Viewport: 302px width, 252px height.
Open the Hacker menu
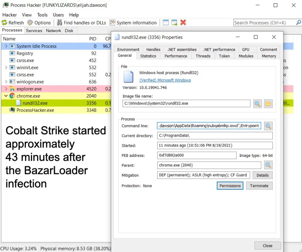(x=9, y=15)
